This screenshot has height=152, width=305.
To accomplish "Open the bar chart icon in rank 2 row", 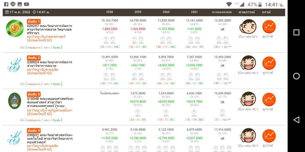I will coord(223,65).
